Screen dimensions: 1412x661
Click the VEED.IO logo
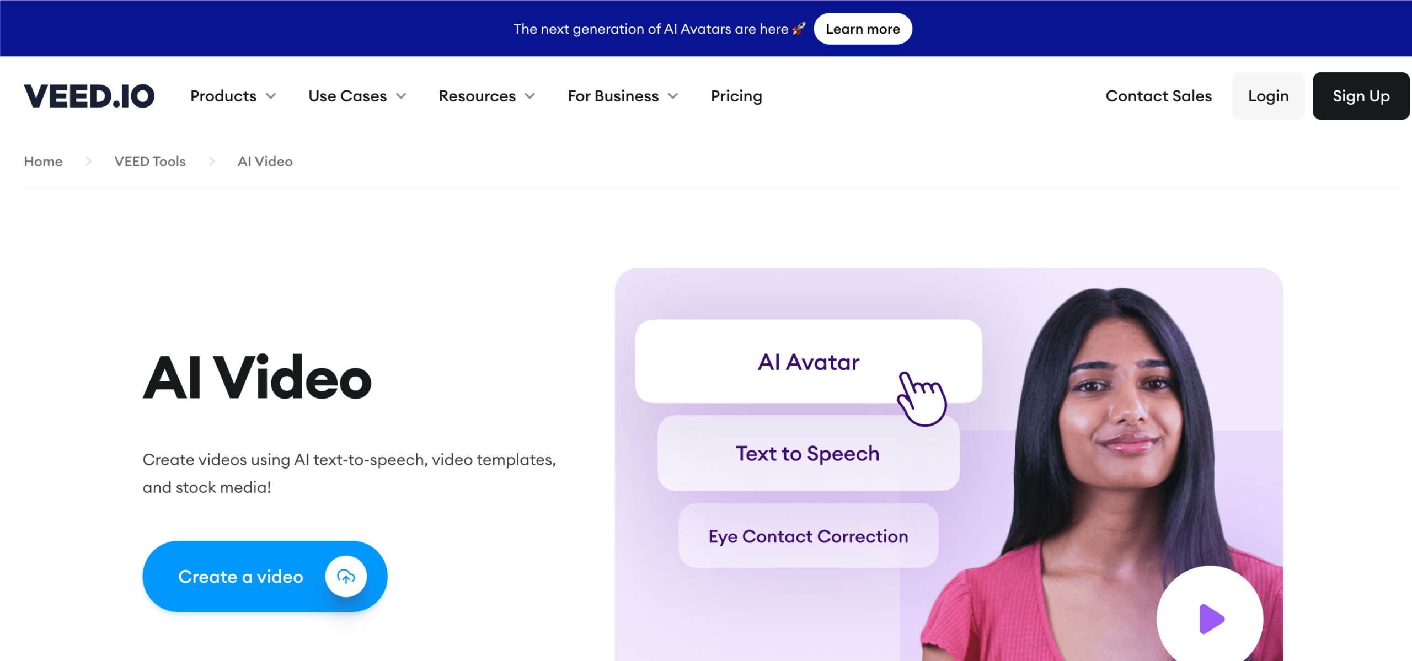(x=89, y=96)
